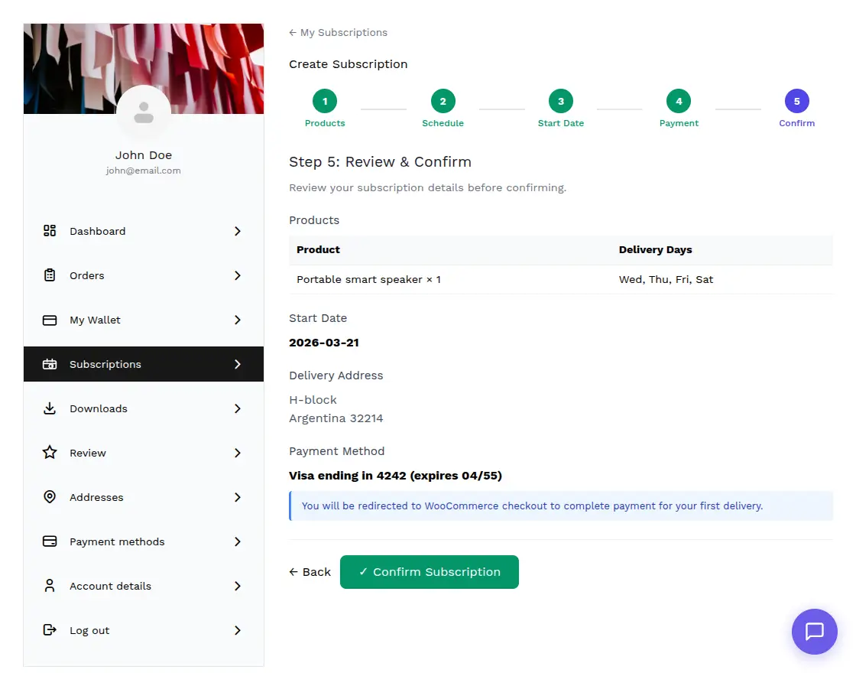Open the Downloads menu item
This screenshot has height=673, width=856.
(99, 408)
